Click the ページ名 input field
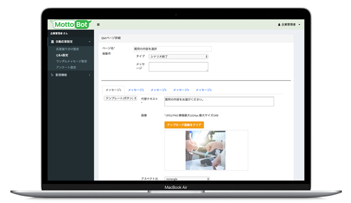The height and width of the screenshot is (203, 351). tap(172, 49)
